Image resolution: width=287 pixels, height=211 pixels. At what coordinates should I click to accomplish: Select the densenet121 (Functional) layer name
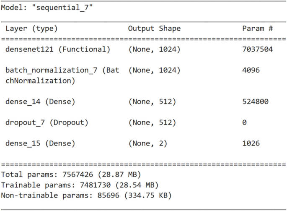[x=58, y=49]
